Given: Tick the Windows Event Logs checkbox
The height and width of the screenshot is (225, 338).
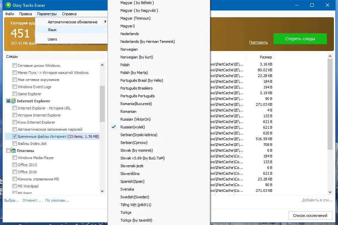Looking at the screenshot, I should 15,86.
